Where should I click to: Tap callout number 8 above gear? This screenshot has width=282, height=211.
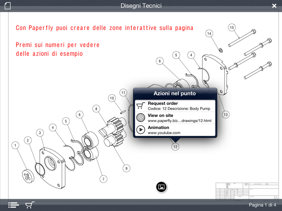(96, 109)
